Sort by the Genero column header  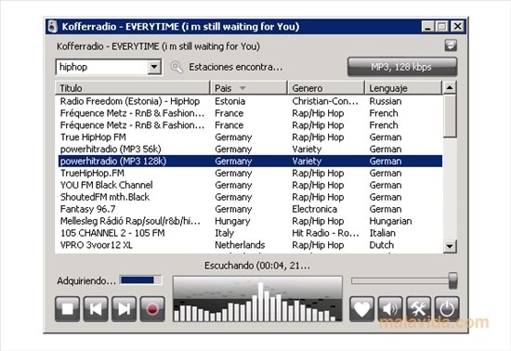pos(326,88)
